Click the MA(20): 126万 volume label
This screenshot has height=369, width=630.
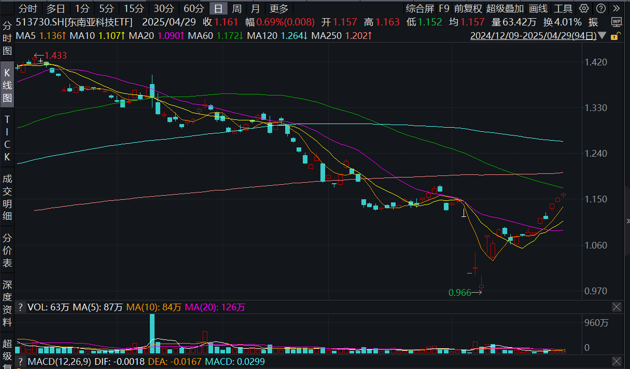point(215,307)
